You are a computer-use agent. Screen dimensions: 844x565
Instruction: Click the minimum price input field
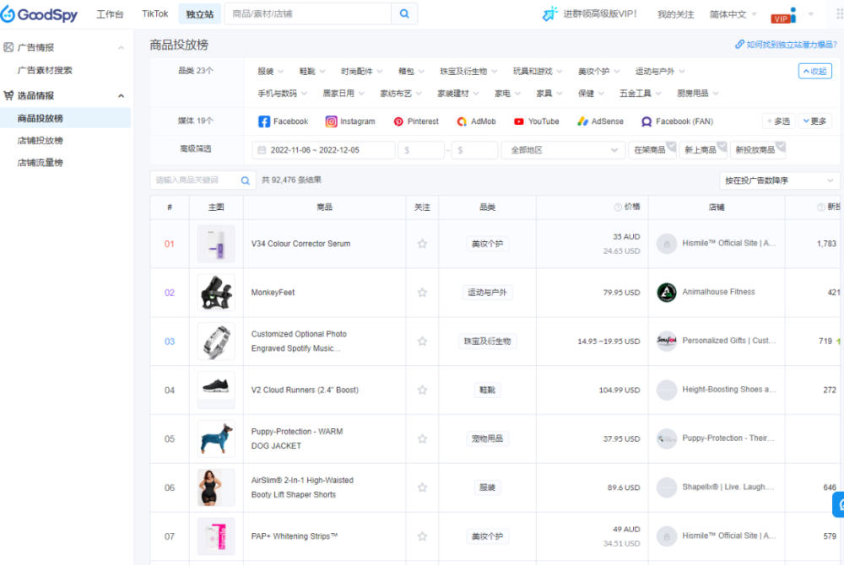coord(421,150)
